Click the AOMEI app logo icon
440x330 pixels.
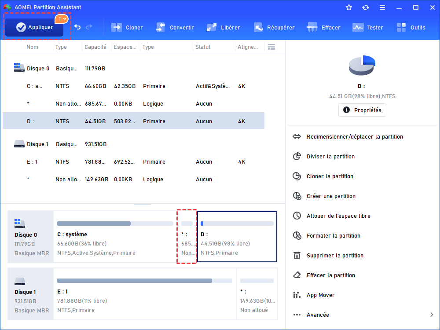[7, 7]
